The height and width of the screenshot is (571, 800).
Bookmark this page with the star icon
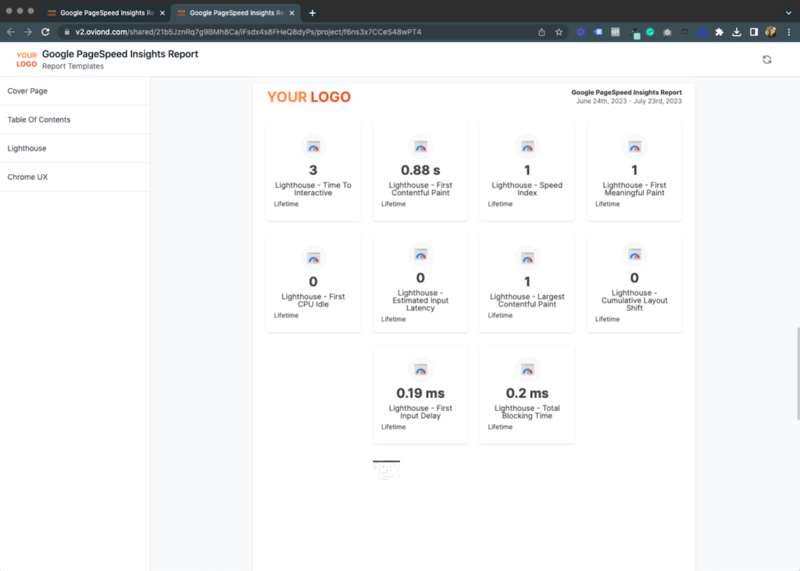coord(559,32)
